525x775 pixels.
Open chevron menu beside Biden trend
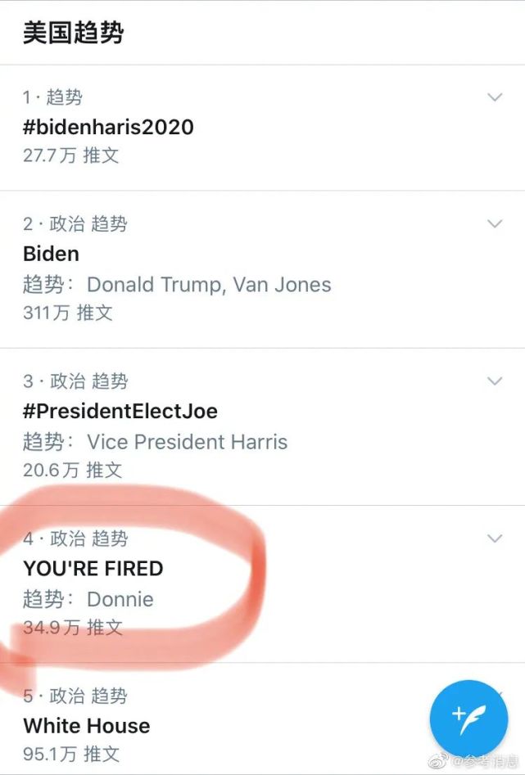coord(494,223)
